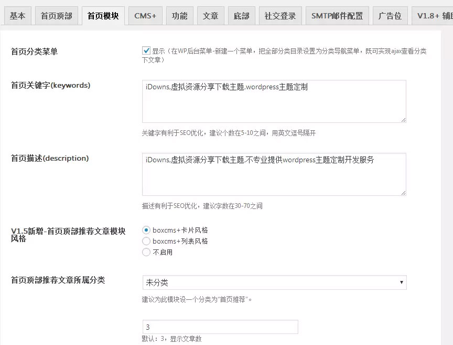Screen dimensions: 453x345
Task: Open the SMTP邮件配置 tab
Action: point(337,16)
